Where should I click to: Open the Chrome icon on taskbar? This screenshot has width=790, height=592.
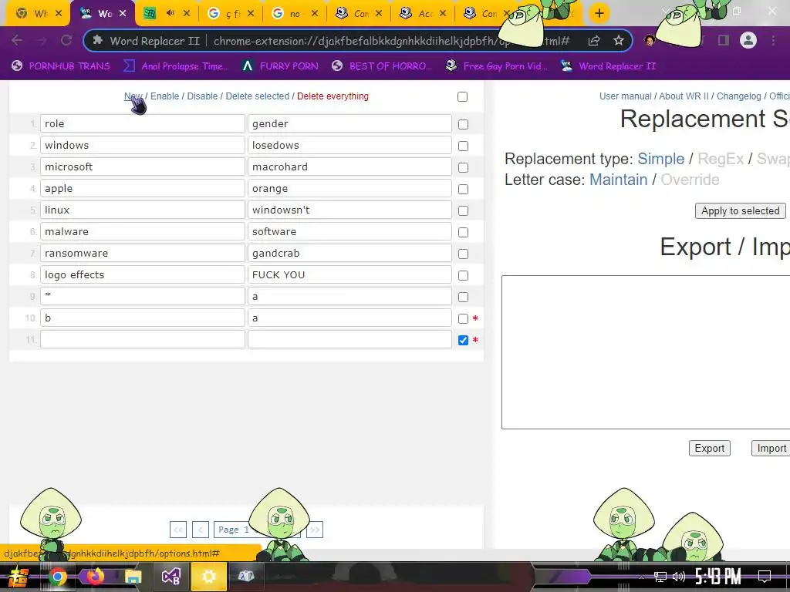57,577
